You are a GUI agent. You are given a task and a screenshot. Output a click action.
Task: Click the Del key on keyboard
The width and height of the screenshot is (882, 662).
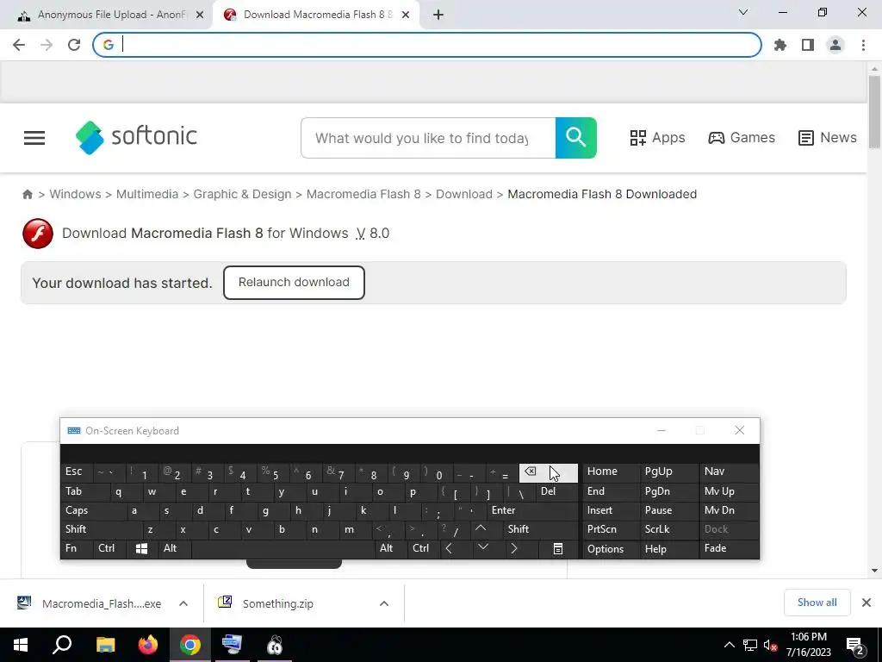[556, 492]
